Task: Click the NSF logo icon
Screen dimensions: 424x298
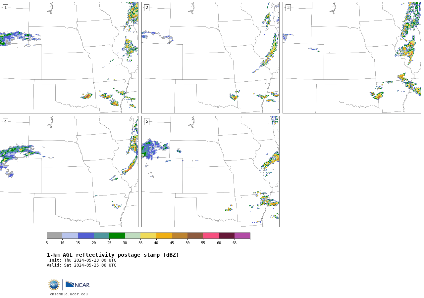Action: click(x=54, y=285)
